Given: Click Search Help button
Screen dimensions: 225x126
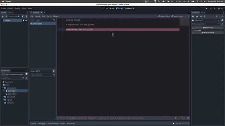Looking at the screenshot, I should [177, 16].
